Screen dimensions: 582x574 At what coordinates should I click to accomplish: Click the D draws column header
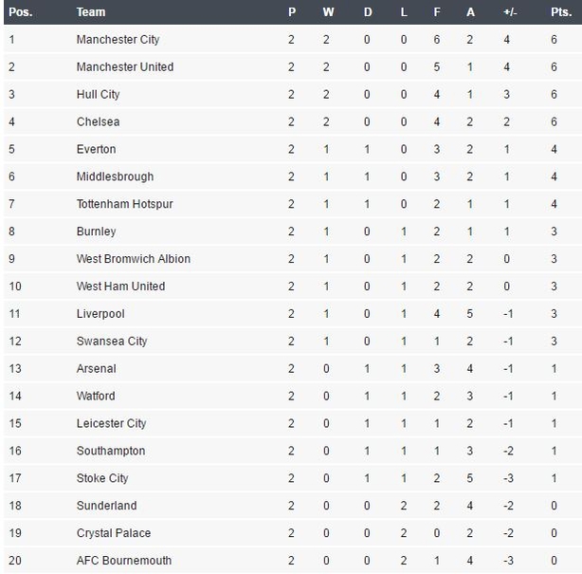368,12
